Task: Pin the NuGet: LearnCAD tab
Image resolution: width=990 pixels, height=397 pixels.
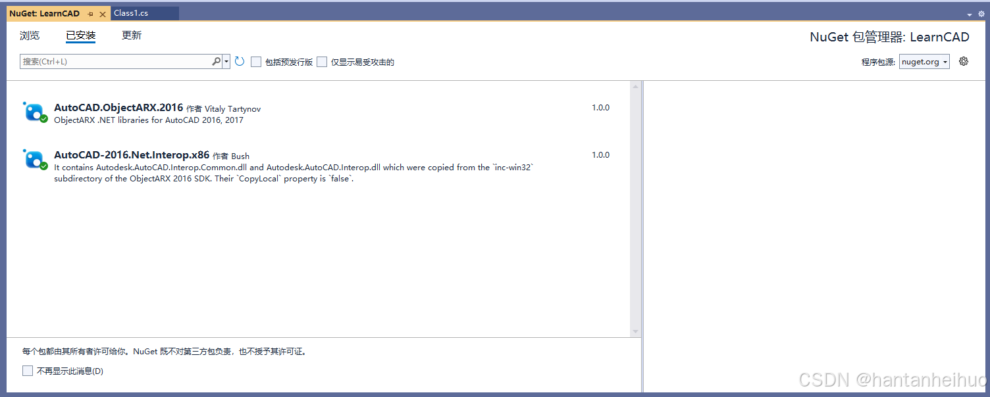Action: point(91,14)
